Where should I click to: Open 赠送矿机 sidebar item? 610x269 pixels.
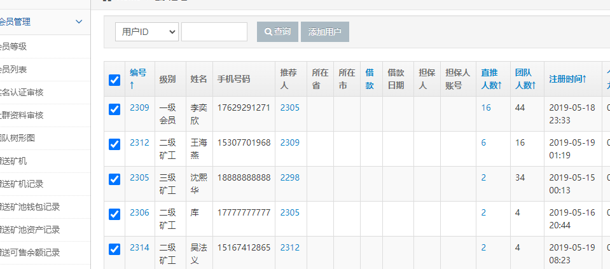point(13,161)
